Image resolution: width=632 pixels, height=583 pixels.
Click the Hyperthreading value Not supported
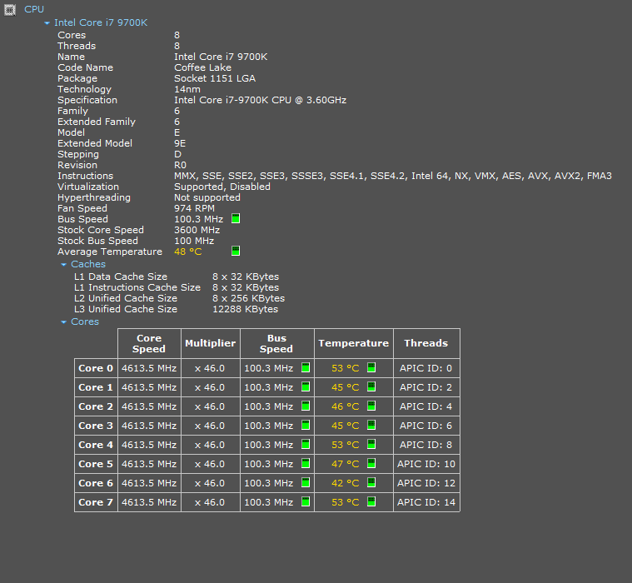207,197
